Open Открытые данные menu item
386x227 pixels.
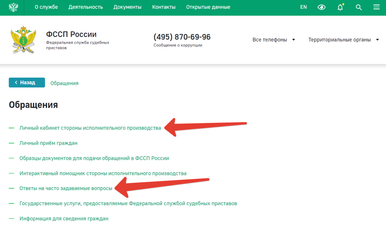pyautogui.click(x=208, y=7)
